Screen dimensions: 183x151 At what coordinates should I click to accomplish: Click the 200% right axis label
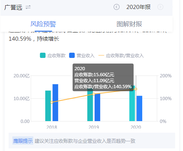166,76
